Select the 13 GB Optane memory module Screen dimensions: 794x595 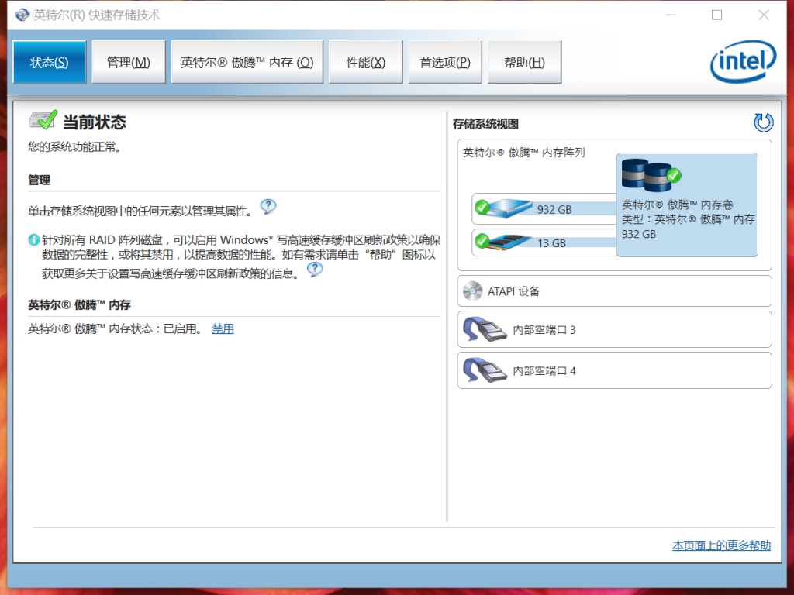pyautogui.click(x=504, y=242)
